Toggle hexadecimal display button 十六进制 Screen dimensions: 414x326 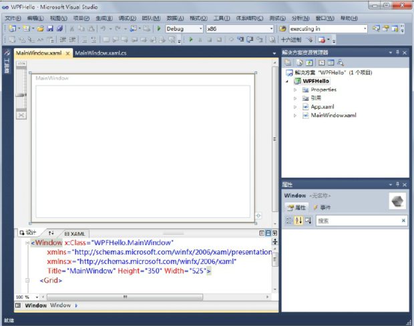291,39
